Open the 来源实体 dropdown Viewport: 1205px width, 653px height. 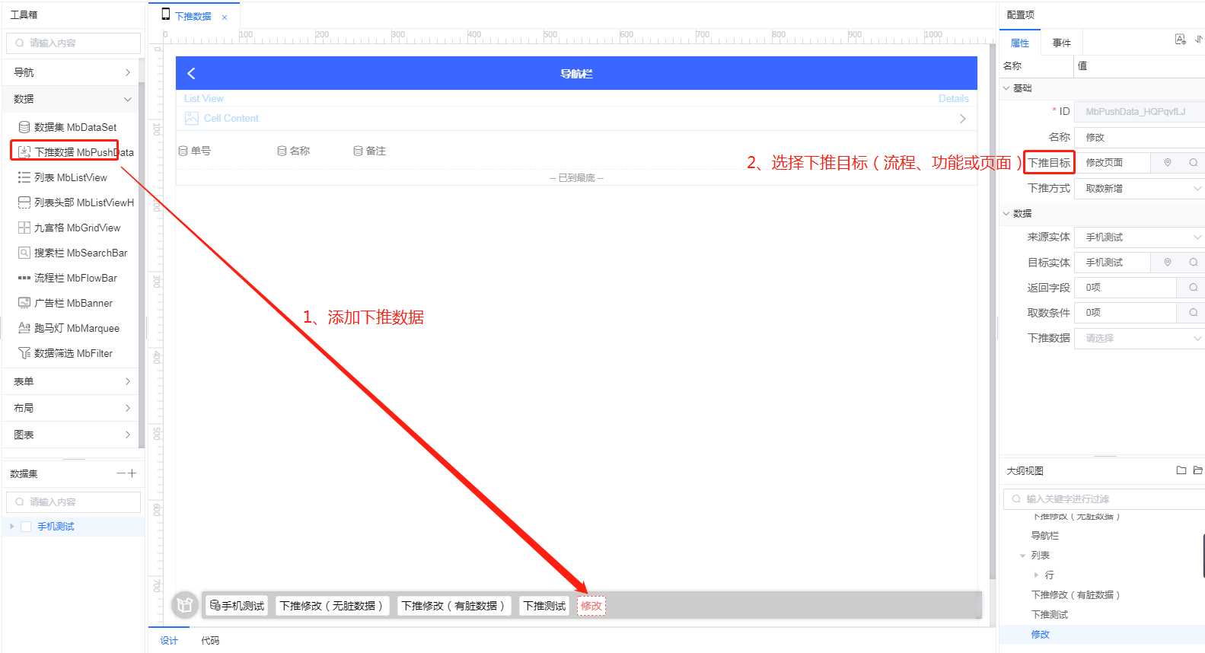coord(1139,237)
